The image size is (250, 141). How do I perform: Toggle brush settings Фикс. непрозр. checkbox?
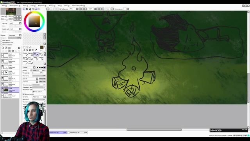(x=33, y=92)
